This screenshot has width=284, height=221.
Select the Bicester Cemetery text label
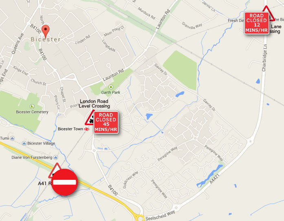click(x=32, y=112)
